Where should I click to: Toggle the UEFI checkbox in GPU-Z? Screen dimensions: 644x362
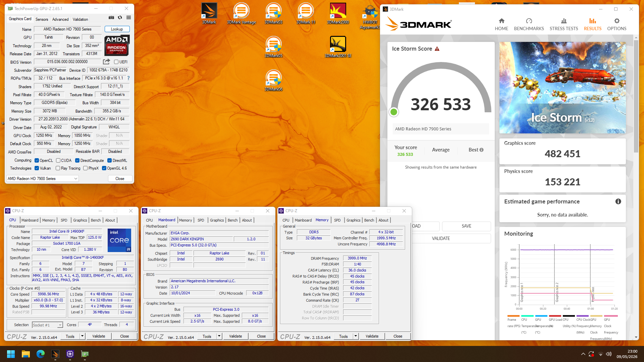coord(116,62)
